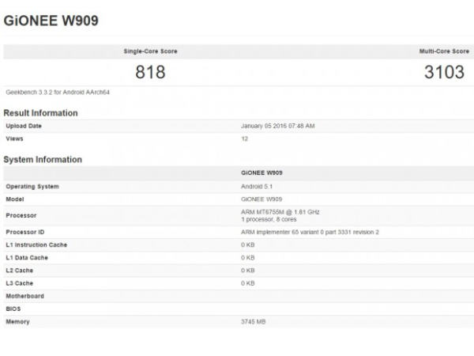Click the 1 processor, 8 cores text

pyautogui.click(x=269, y=219)
